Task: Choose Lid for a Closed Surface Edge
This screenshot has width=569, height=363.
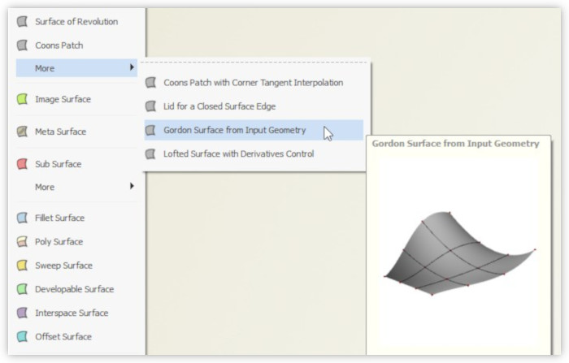Action: pos(254,106)
